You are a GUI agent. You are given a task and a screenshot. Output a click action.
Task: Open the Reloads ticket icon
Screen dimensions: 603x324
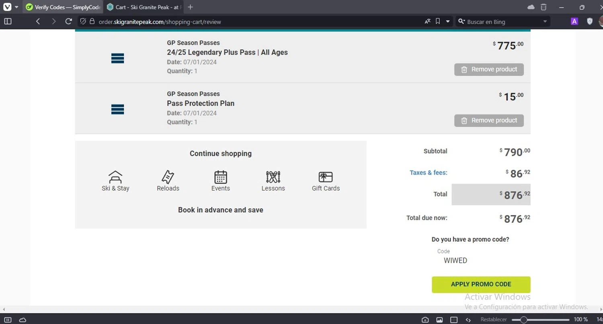[168, 177]
